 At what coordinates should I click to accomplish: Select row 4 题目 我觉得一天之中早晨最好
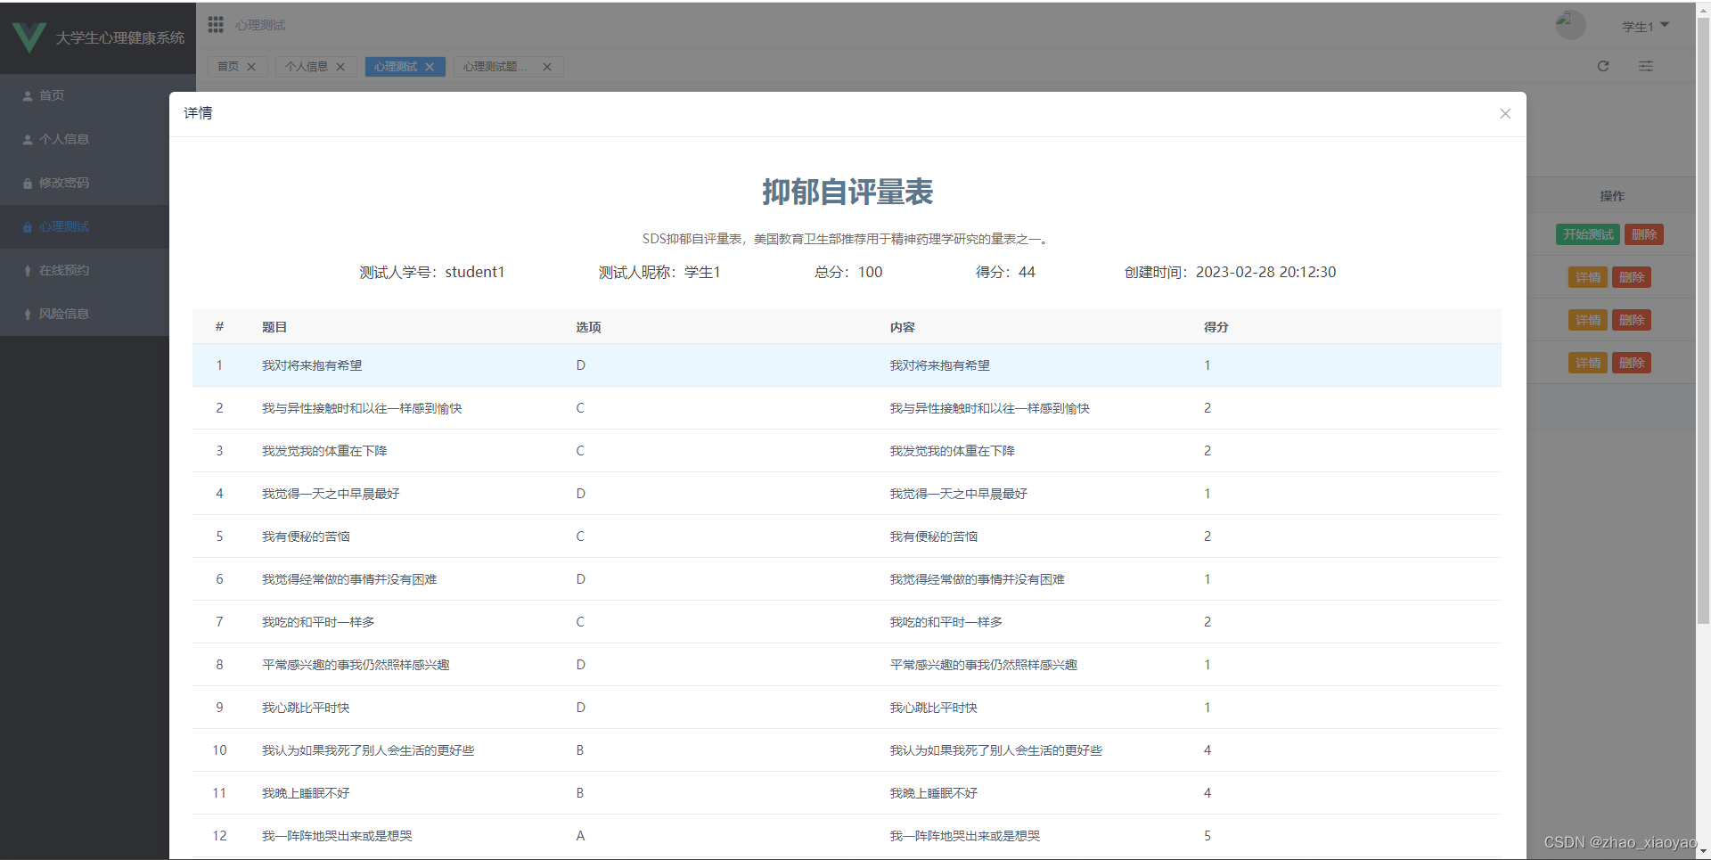(331, 494)
